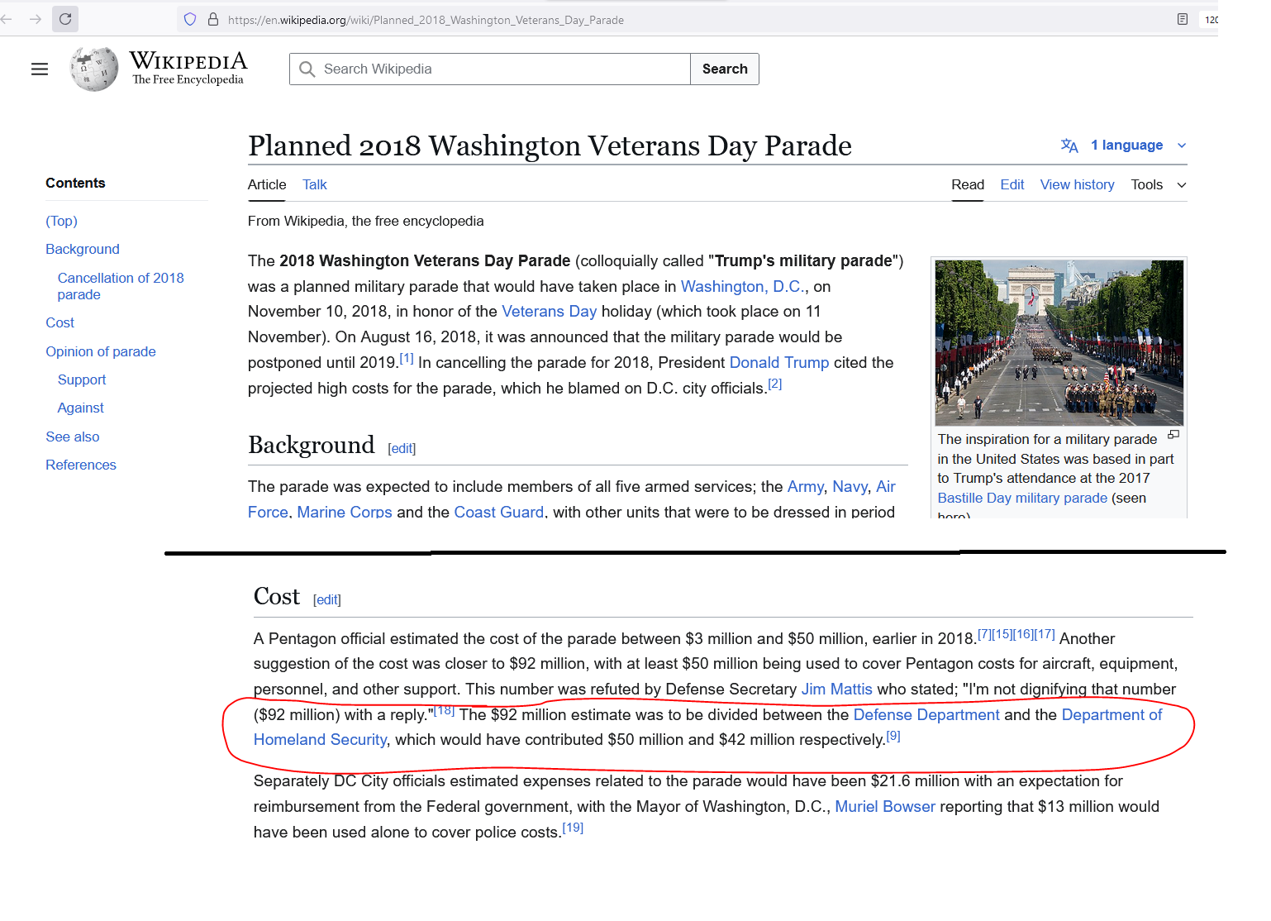Click the magnifier icon in search box
Screen dimensions: 1271x921
(x=307, y=69)
